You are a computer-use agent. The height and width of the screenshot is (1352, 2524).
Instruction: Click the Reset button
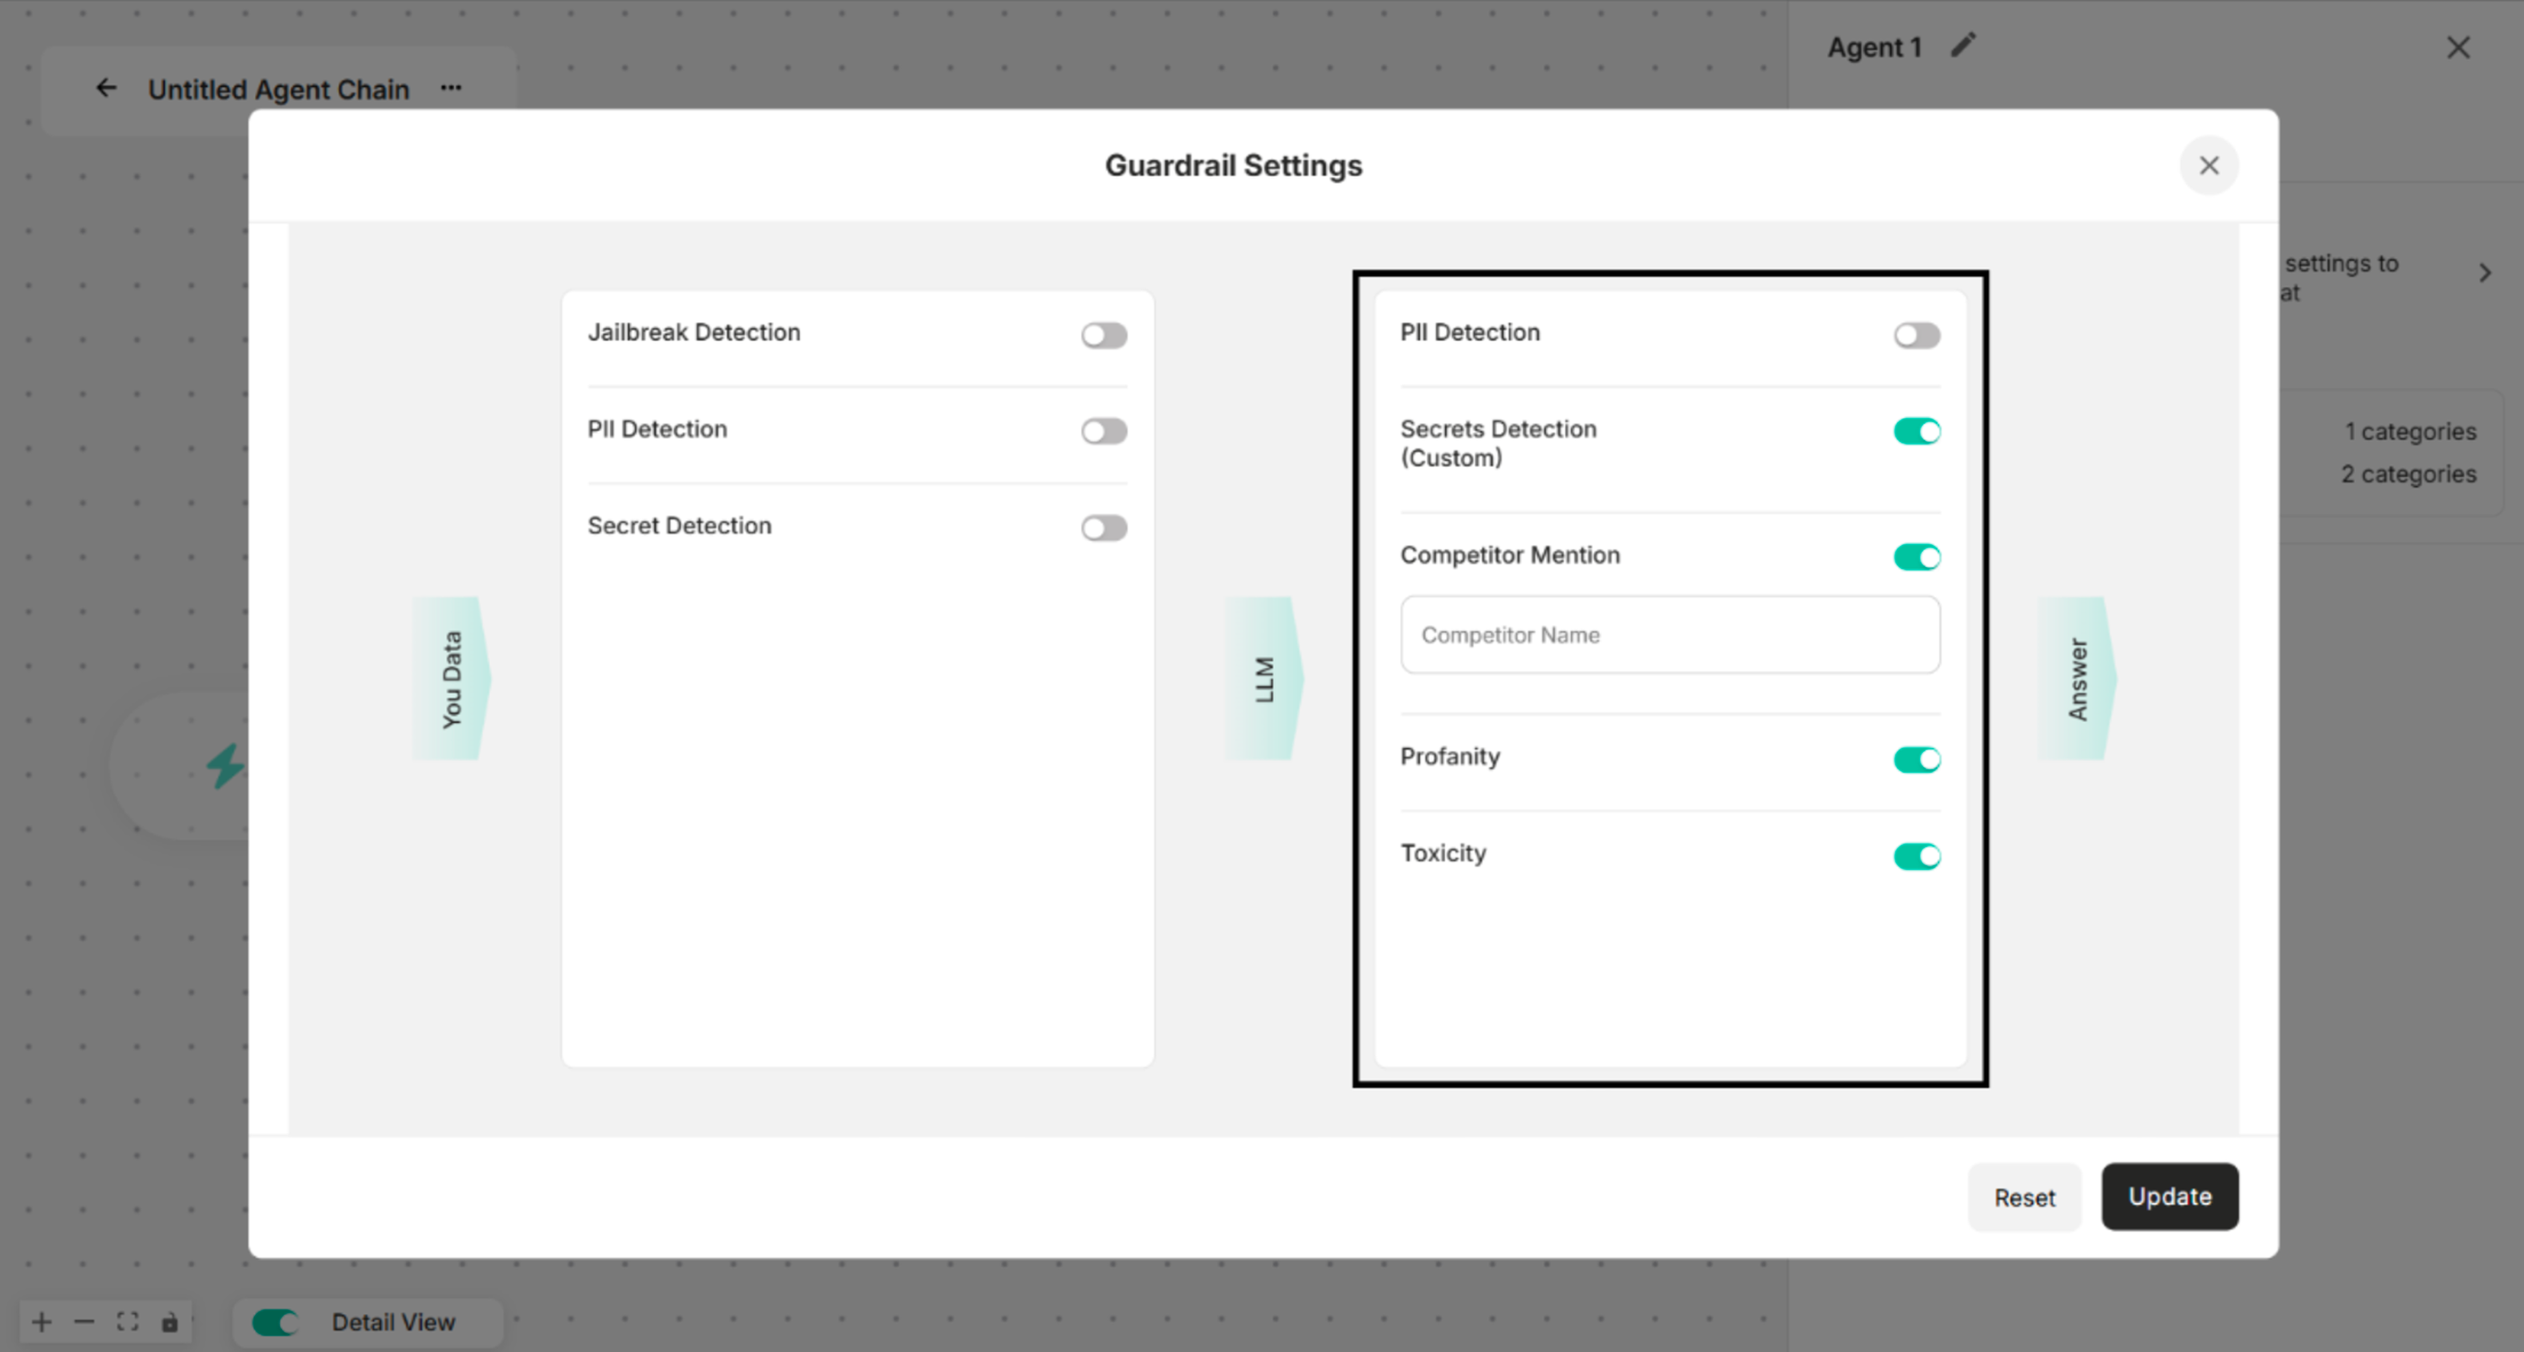point(2025,1196)
